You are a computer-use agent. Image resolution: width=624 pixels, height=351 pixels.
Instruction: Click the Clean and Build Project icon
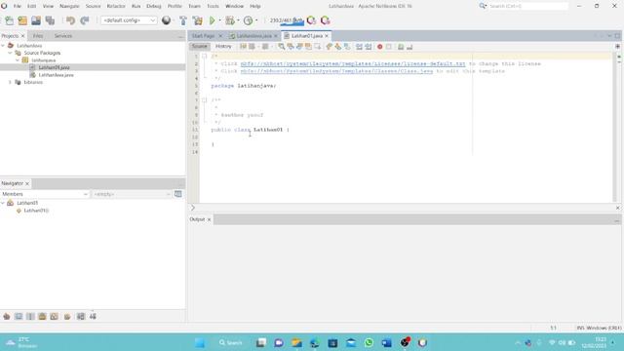pos(197,20)
